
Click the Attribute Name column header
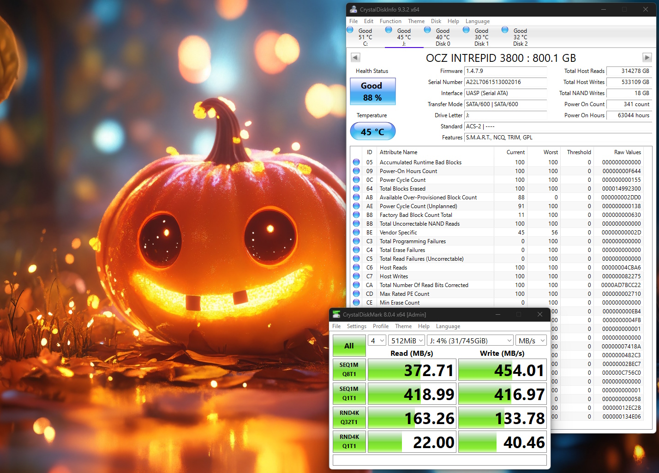coord(435,152)
